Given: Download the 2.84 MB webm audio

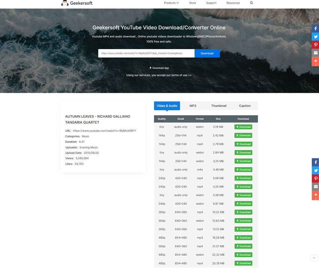Looking at the screenshot, I should (x=243, y=153).
